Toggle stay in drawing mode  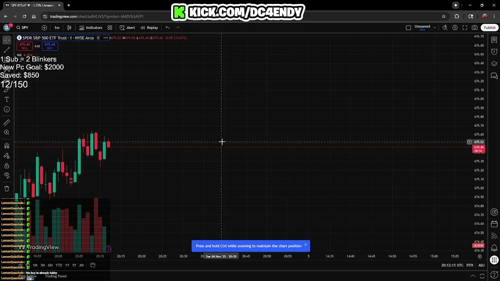7,156
